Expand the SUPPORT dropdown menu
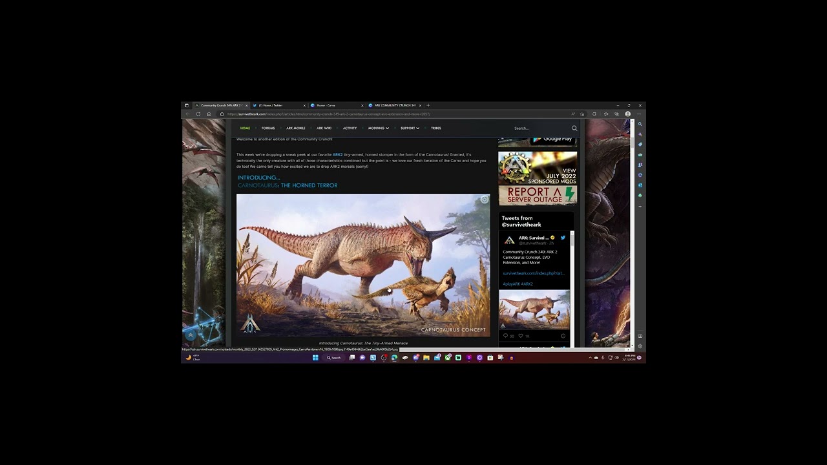The width and height of the screenshot is (827, 465). coord(410,128)
